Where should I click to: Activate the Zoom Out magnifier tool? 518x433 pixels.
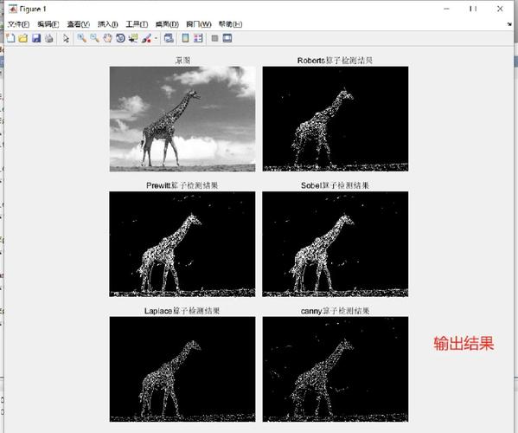click(94, 38)
